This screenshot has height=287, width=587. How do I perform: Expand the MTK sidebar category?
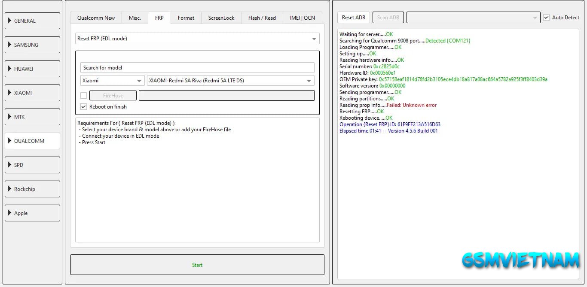tap(32, 117)
